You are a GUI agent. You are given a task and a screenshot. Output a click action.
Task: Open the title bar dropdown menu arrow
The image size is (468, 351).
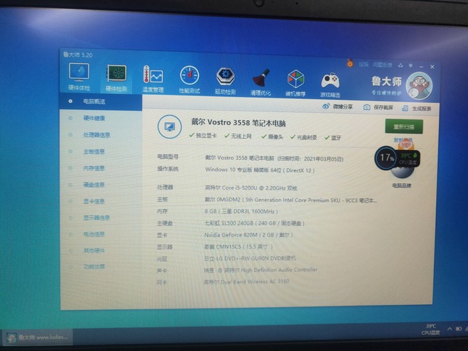(x=411, y=66)
